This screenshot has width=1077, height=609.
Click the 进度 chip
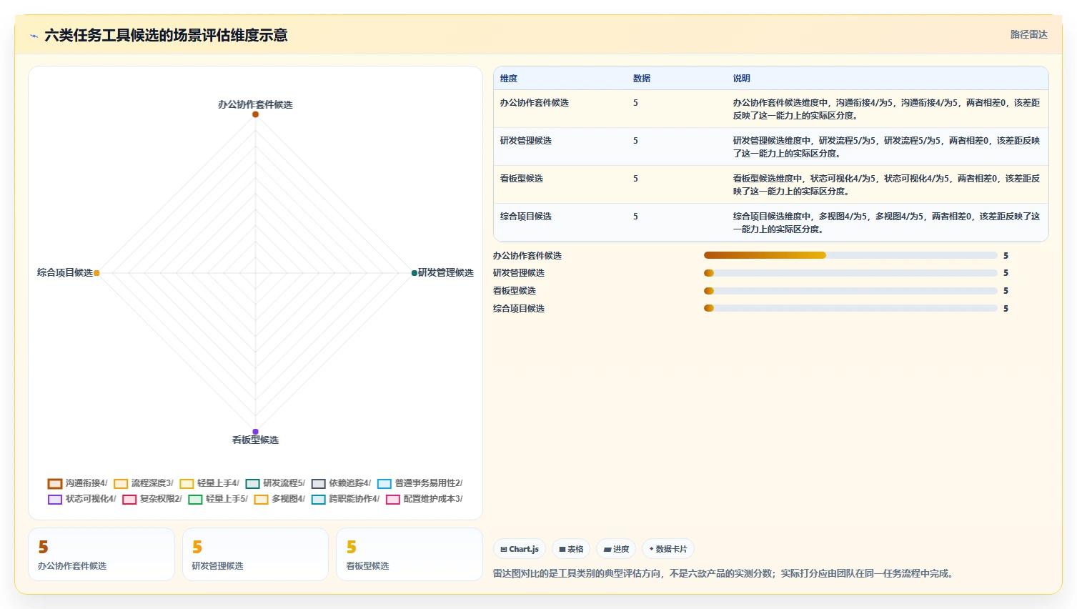[x=616, y=549]
